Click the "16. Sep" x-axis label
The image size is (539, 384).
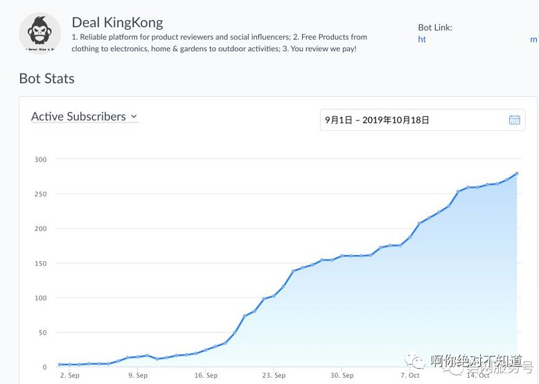206,376
